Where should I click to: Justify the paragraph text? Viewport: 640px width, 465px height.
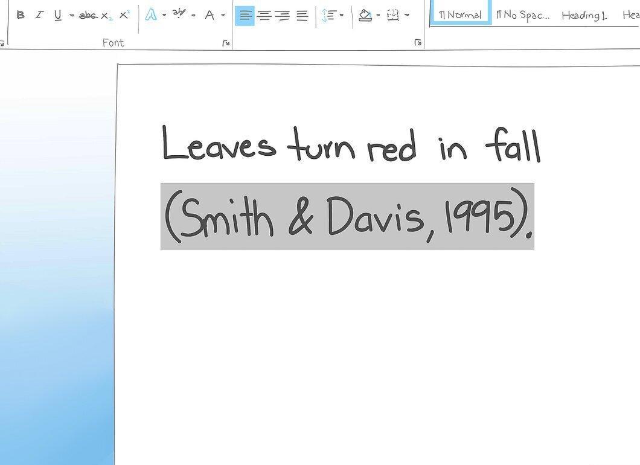302,16
